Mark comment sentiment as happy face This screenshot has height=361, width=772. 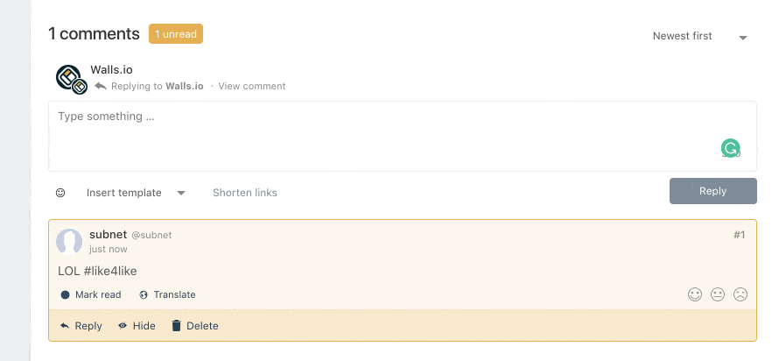(695, 295)
